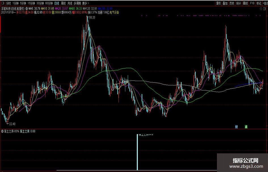Toggle the side panel icon before 分时

pos(3,3)
